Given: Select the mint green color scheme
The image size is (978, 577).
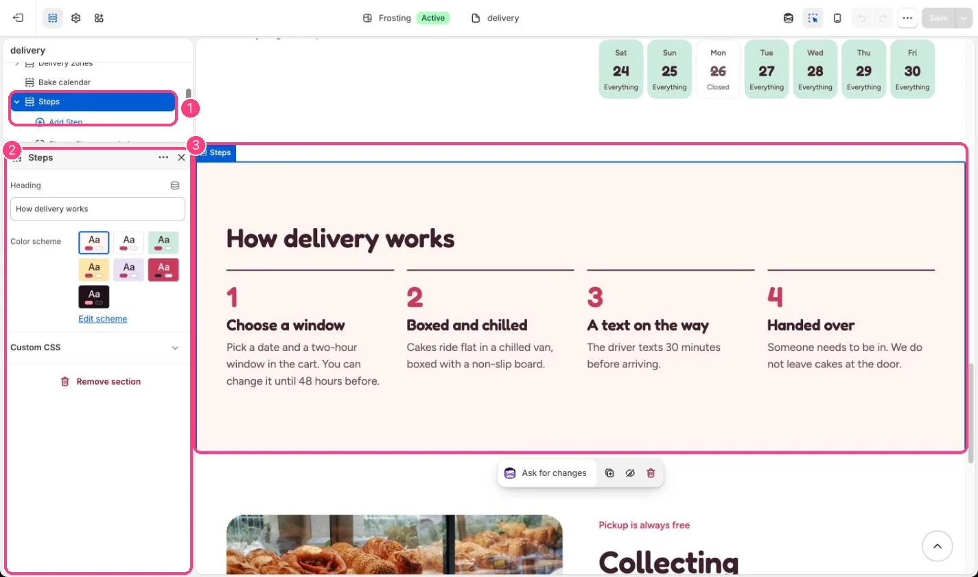Looking at the screenshot, I should pyautogui.click(x=163, y=242).
